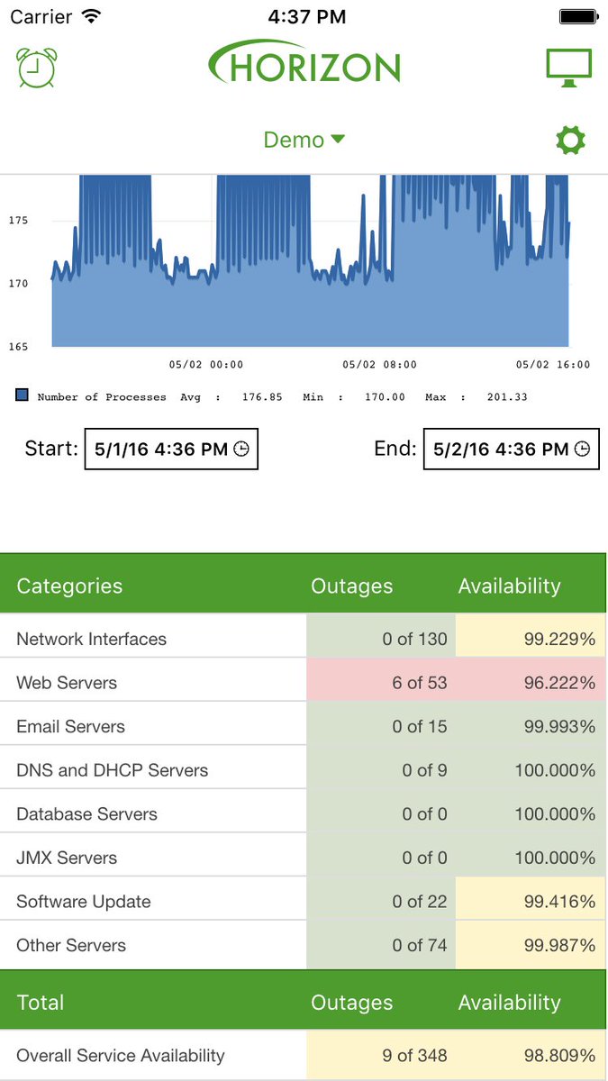Click the Number of Processes legend swatch
Image resolution: width=608 pixels, height=1081 pixels.
23,395
